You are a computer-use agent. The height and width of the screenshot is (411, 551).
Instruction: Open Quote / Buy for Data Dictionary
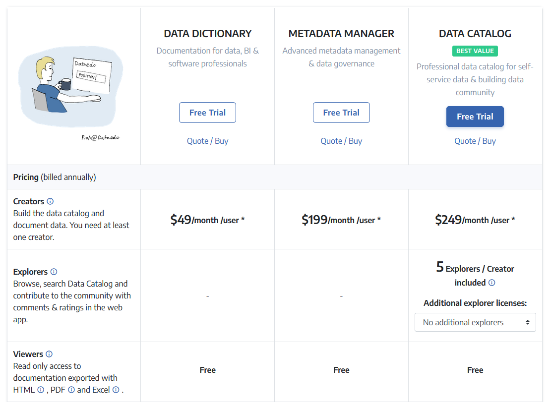point(207,141)
